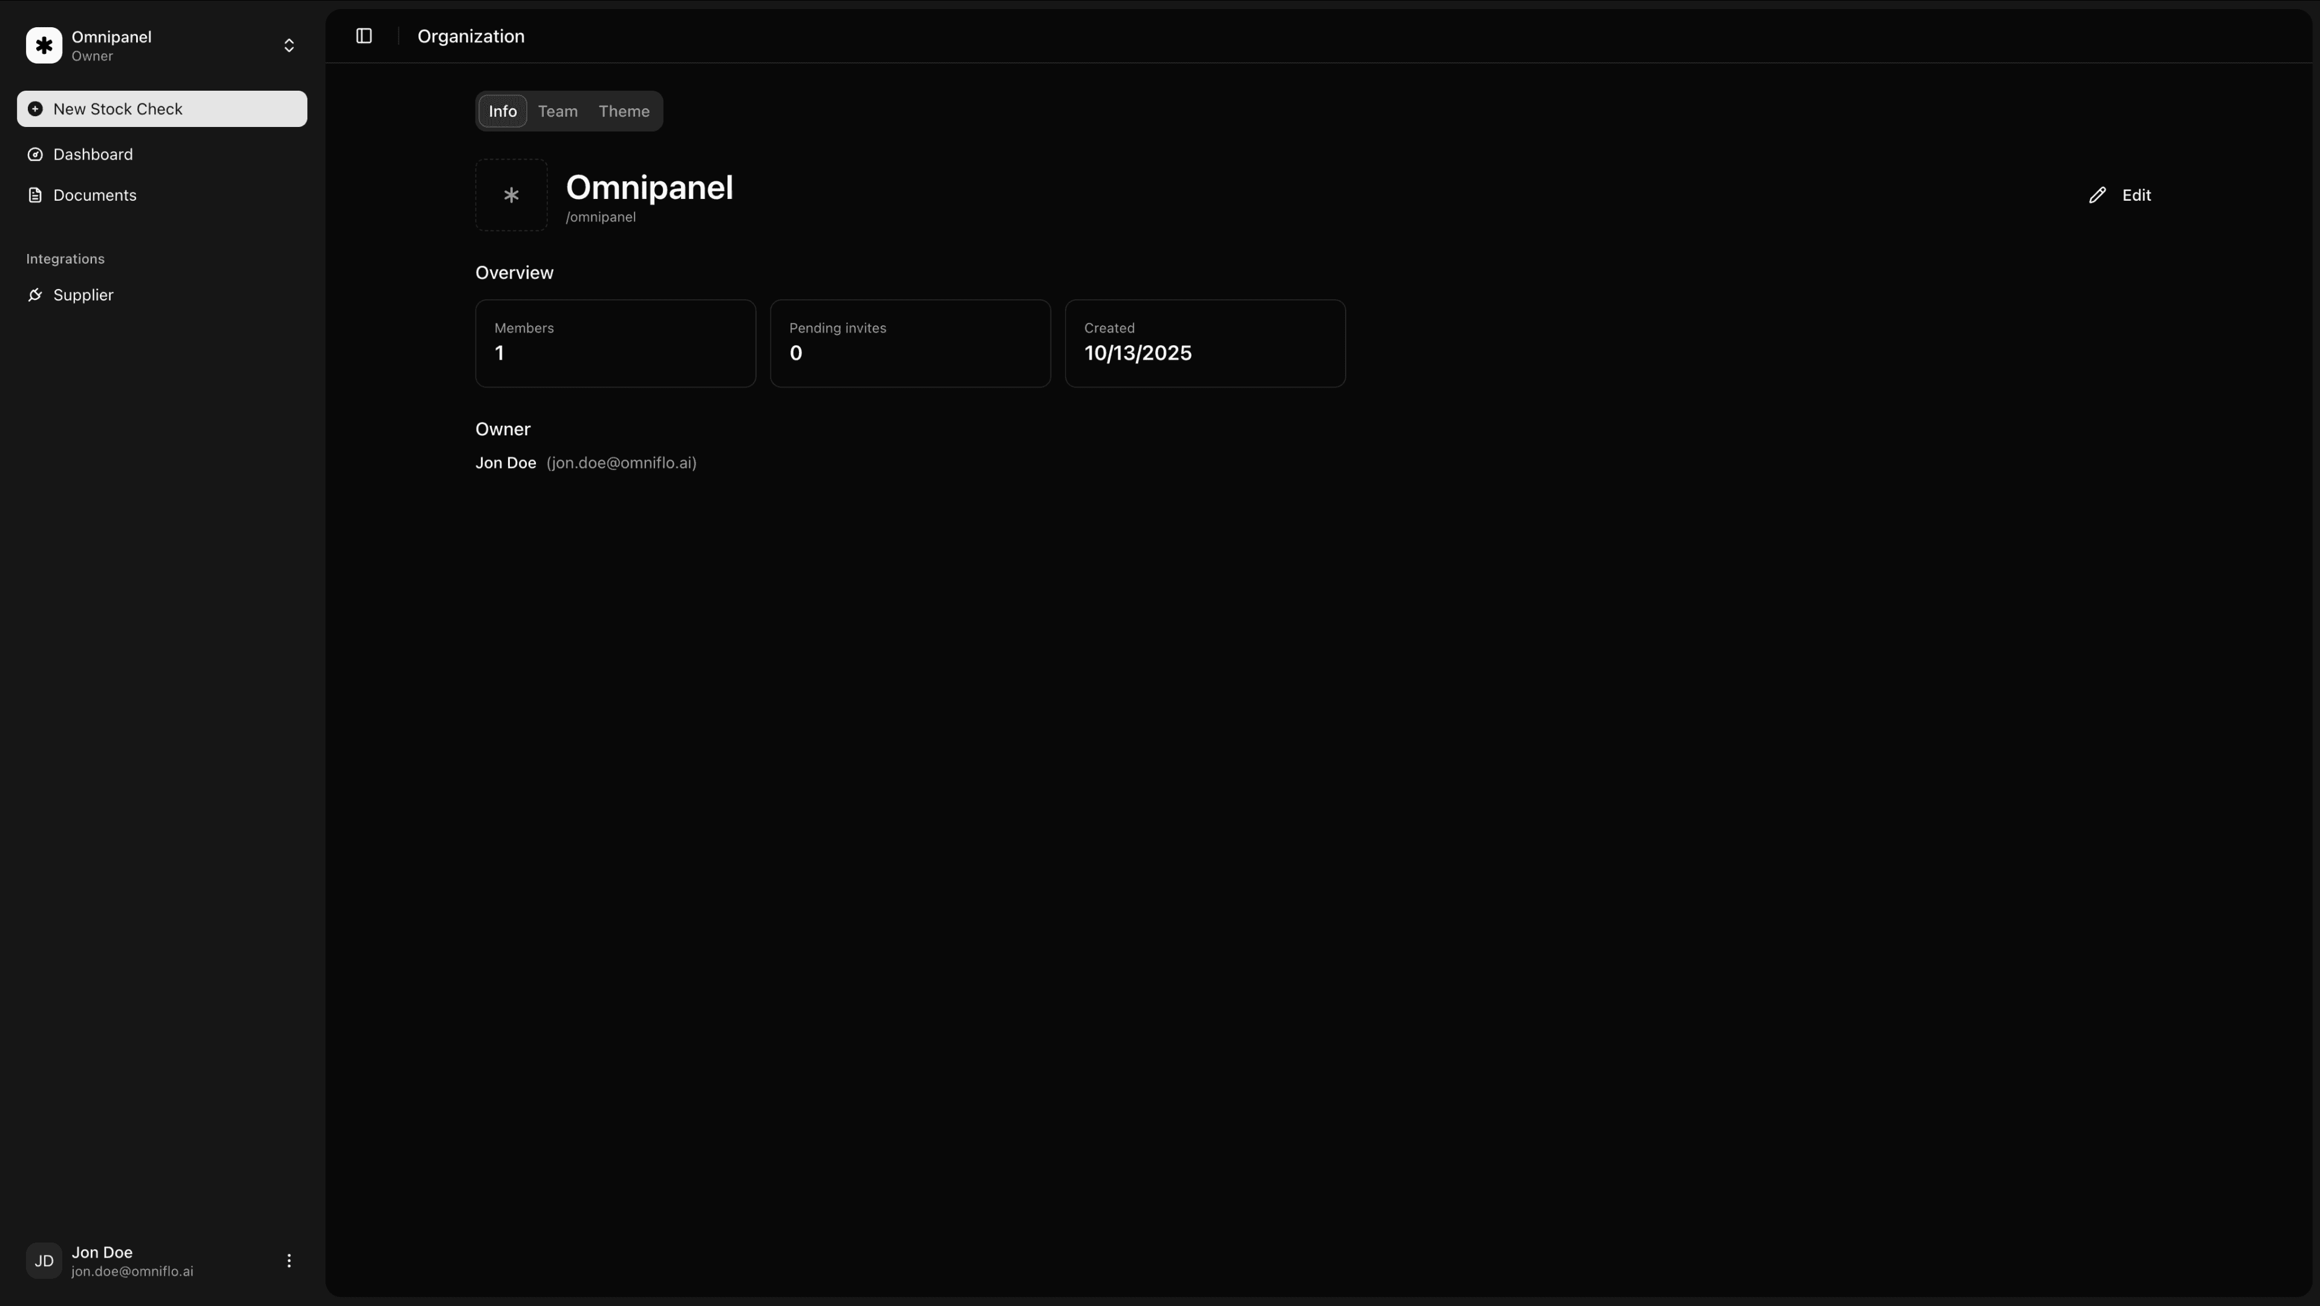Open the user menu three-dot icon
The width and height of the screenshot is (2320, 1306).
click(289, 1261)
